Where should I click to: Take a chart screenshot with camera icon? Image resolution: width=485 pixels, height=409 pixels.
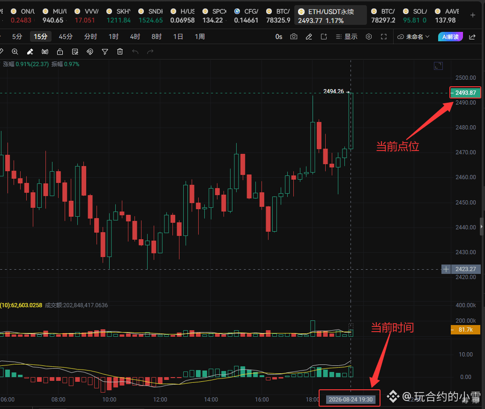coord(294,37)
